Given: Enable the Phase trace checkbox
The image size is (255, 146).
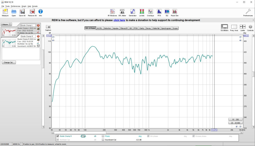Looking at the screenshot, I should pyautogui.click(x=103, y=136).
